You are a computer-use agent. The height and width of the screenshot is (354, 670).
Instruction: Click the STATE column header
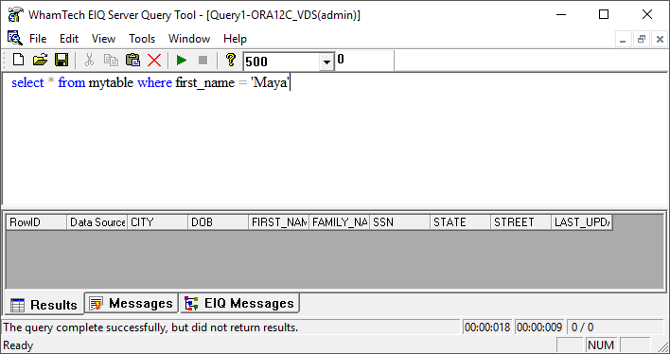(x=461, y=222)
